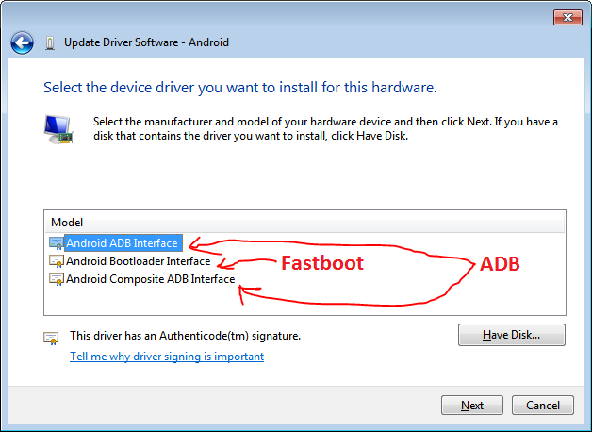The height and width of the screenshot is (432, 592).
Task: Click the Android Composite ADB Interface icon
Action: coord(57,279)
